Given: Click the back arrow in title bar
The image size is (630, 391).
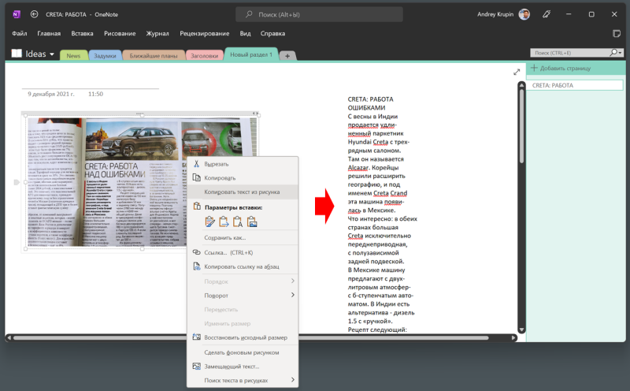Looking at the screenshot, I should [34, 14].
